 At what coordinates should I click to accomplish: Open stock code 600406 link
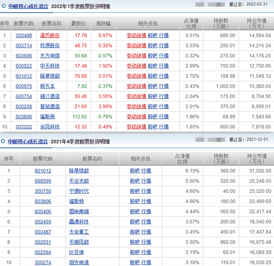(x=43, y=211)
